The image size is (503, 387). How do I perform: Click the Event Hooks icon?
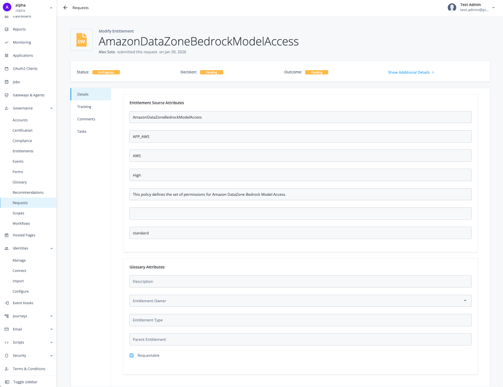pyautogui.click(x=7, y=303)
